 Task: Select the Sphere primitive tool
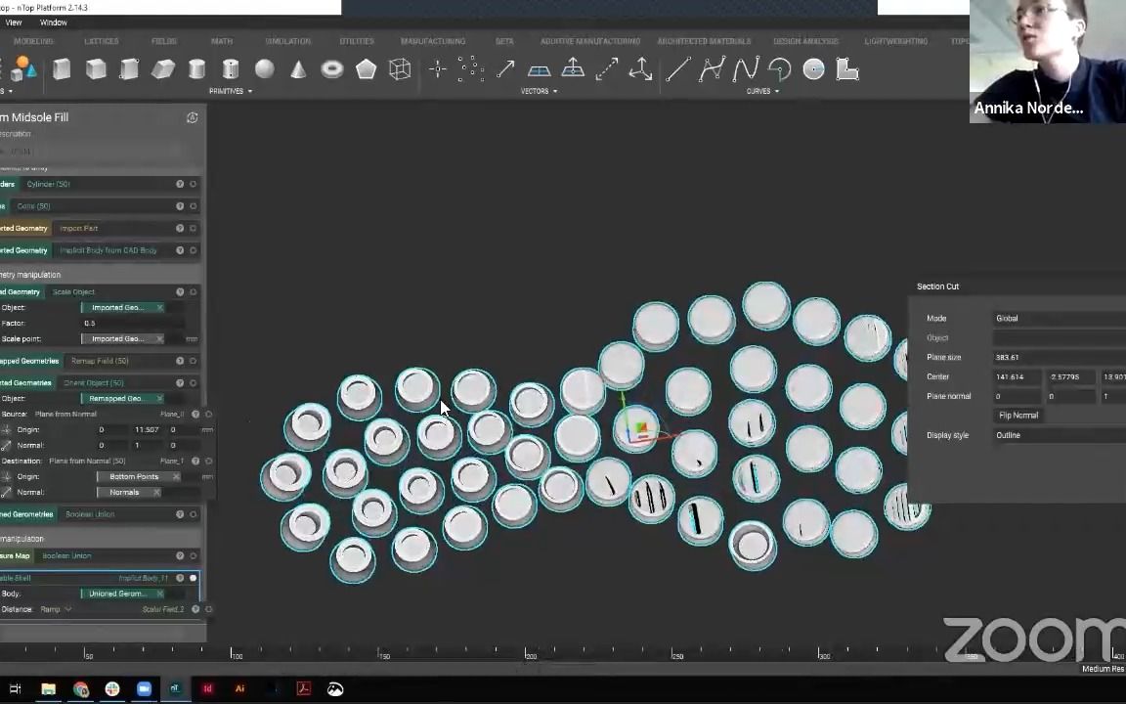pyautogui.click(x=265, y=68)
